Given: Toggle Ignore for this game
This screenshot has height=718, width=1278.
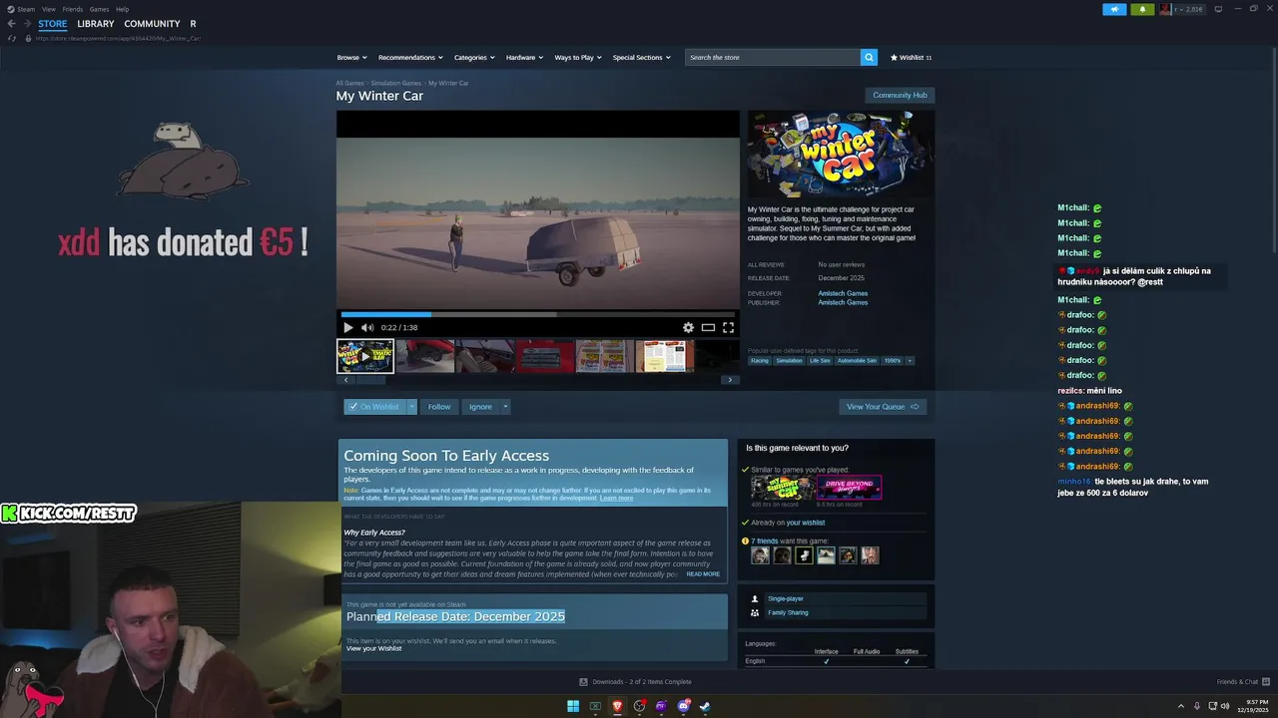Looking at the screenshot, I should [480, 407].
